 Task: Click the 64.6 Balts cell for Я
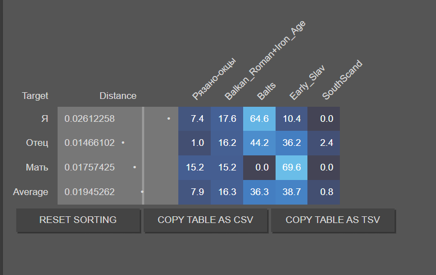click(x=259, y=118)
